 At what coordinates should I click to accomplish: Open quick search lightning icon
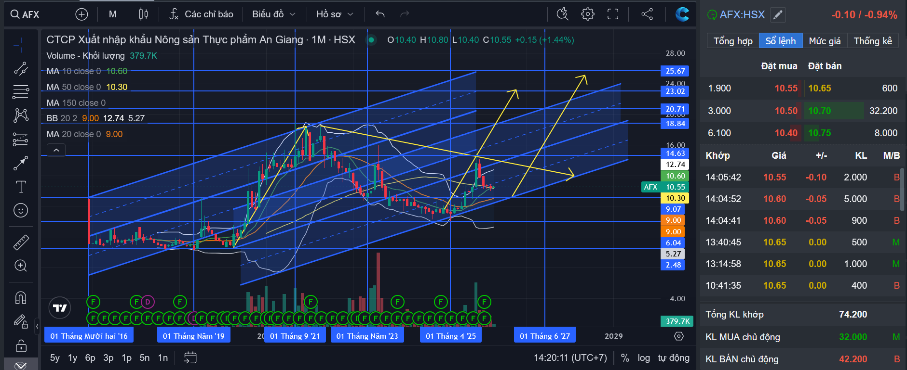pyautogui.click(x=562, y=14)
